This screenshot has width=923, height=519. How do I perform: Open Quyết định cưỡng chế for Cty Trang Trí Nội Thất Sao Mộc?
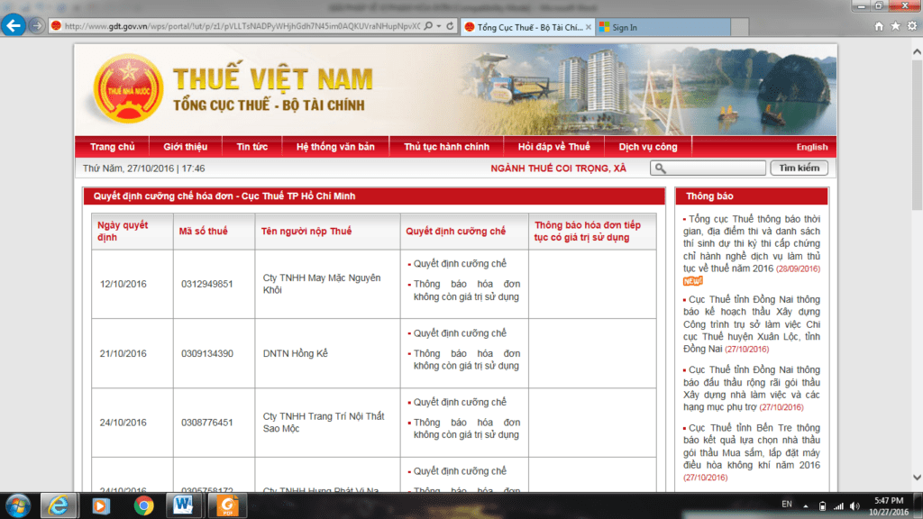pos(460,402)
